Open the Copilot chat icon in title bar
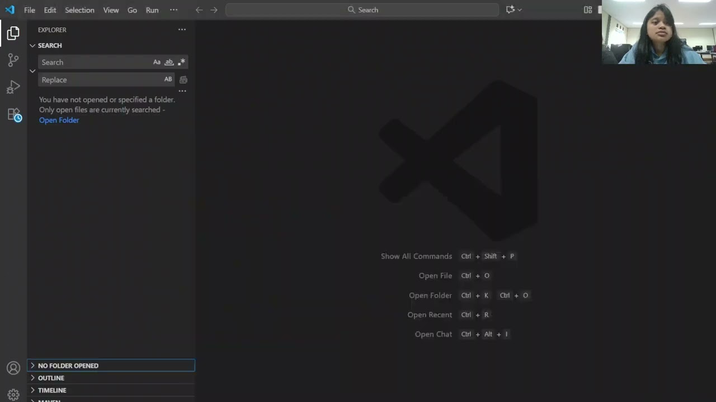716x402 pixels. tap(510, 10)
